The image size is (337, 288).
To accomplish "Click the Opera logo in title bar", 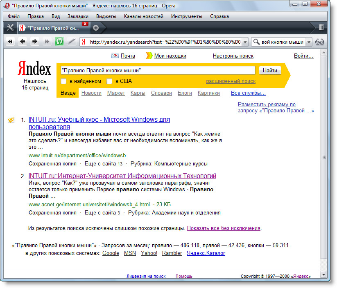I will (x=7, y=6).
